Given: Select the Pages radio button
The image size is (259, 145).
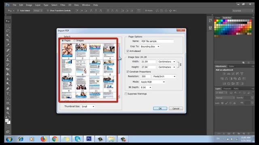Looking at the screenshot, I should (x=63, y=40).
